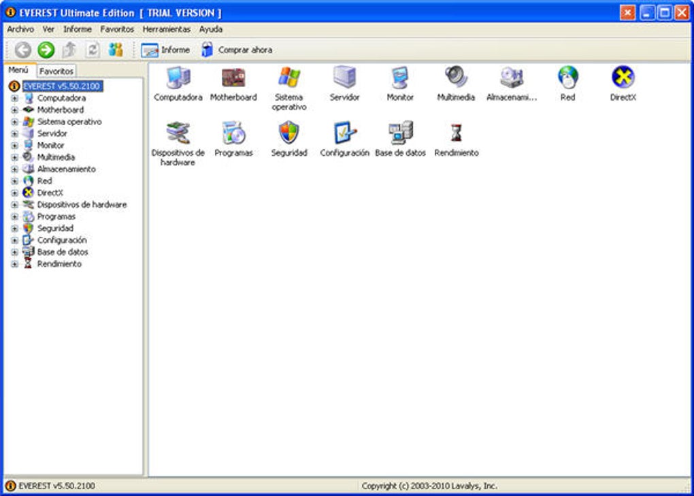Image resolution: width=694 pixels, height=496 pixels.
Task: Click the orange X button in title bar
Action: (x=627, y=12)
